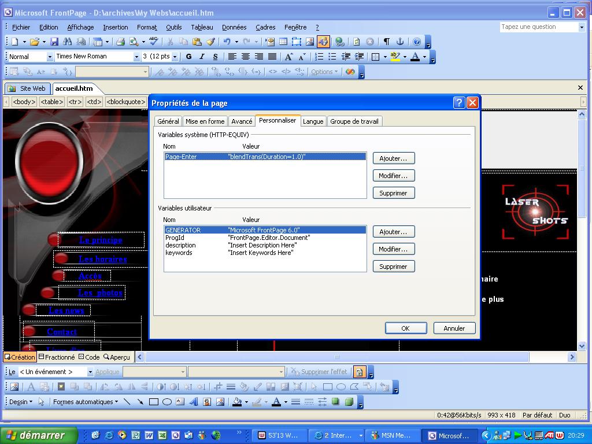This screenshot has width=592, height=444.
Task: Select the 'description' user variable row
Action: [x=180, y=245]
